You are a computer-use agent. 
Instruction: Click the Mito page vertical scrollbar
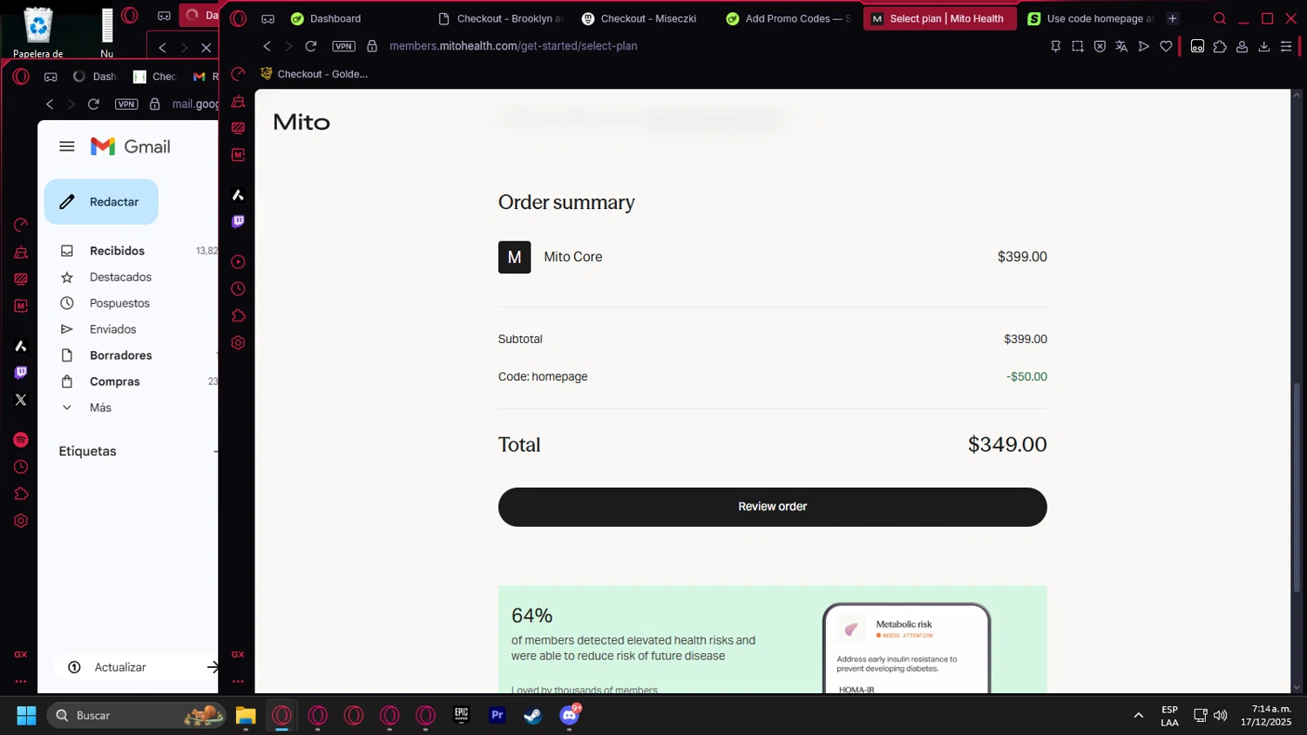1297,488
